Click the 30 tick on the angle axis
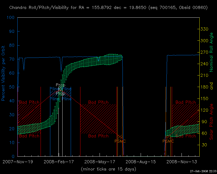 (x=204, y=145)
